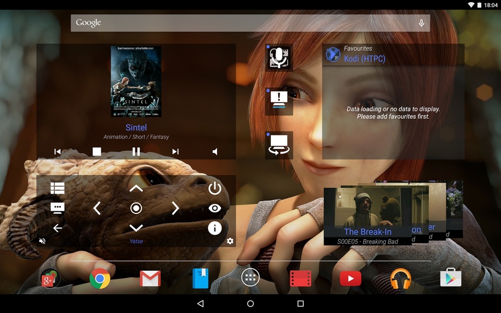Pause the Sintel movie
The image size is (501, 313).
pos(136,151)
